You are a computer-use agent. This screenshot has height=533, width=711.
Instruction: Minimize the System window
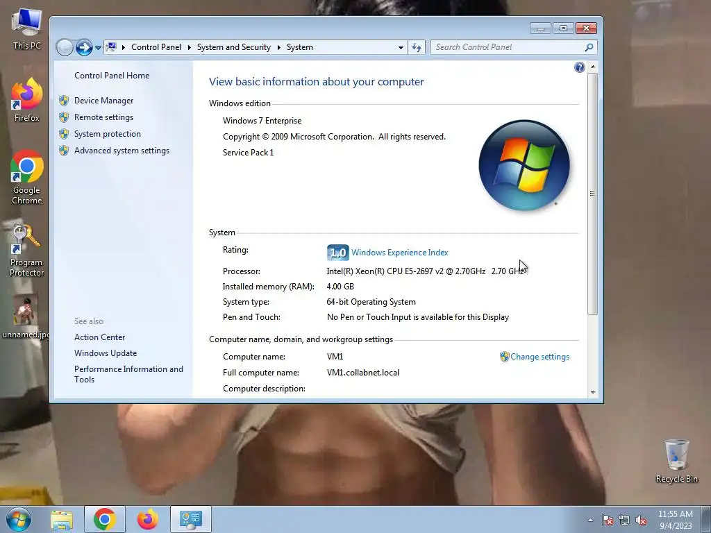point(540,28)
